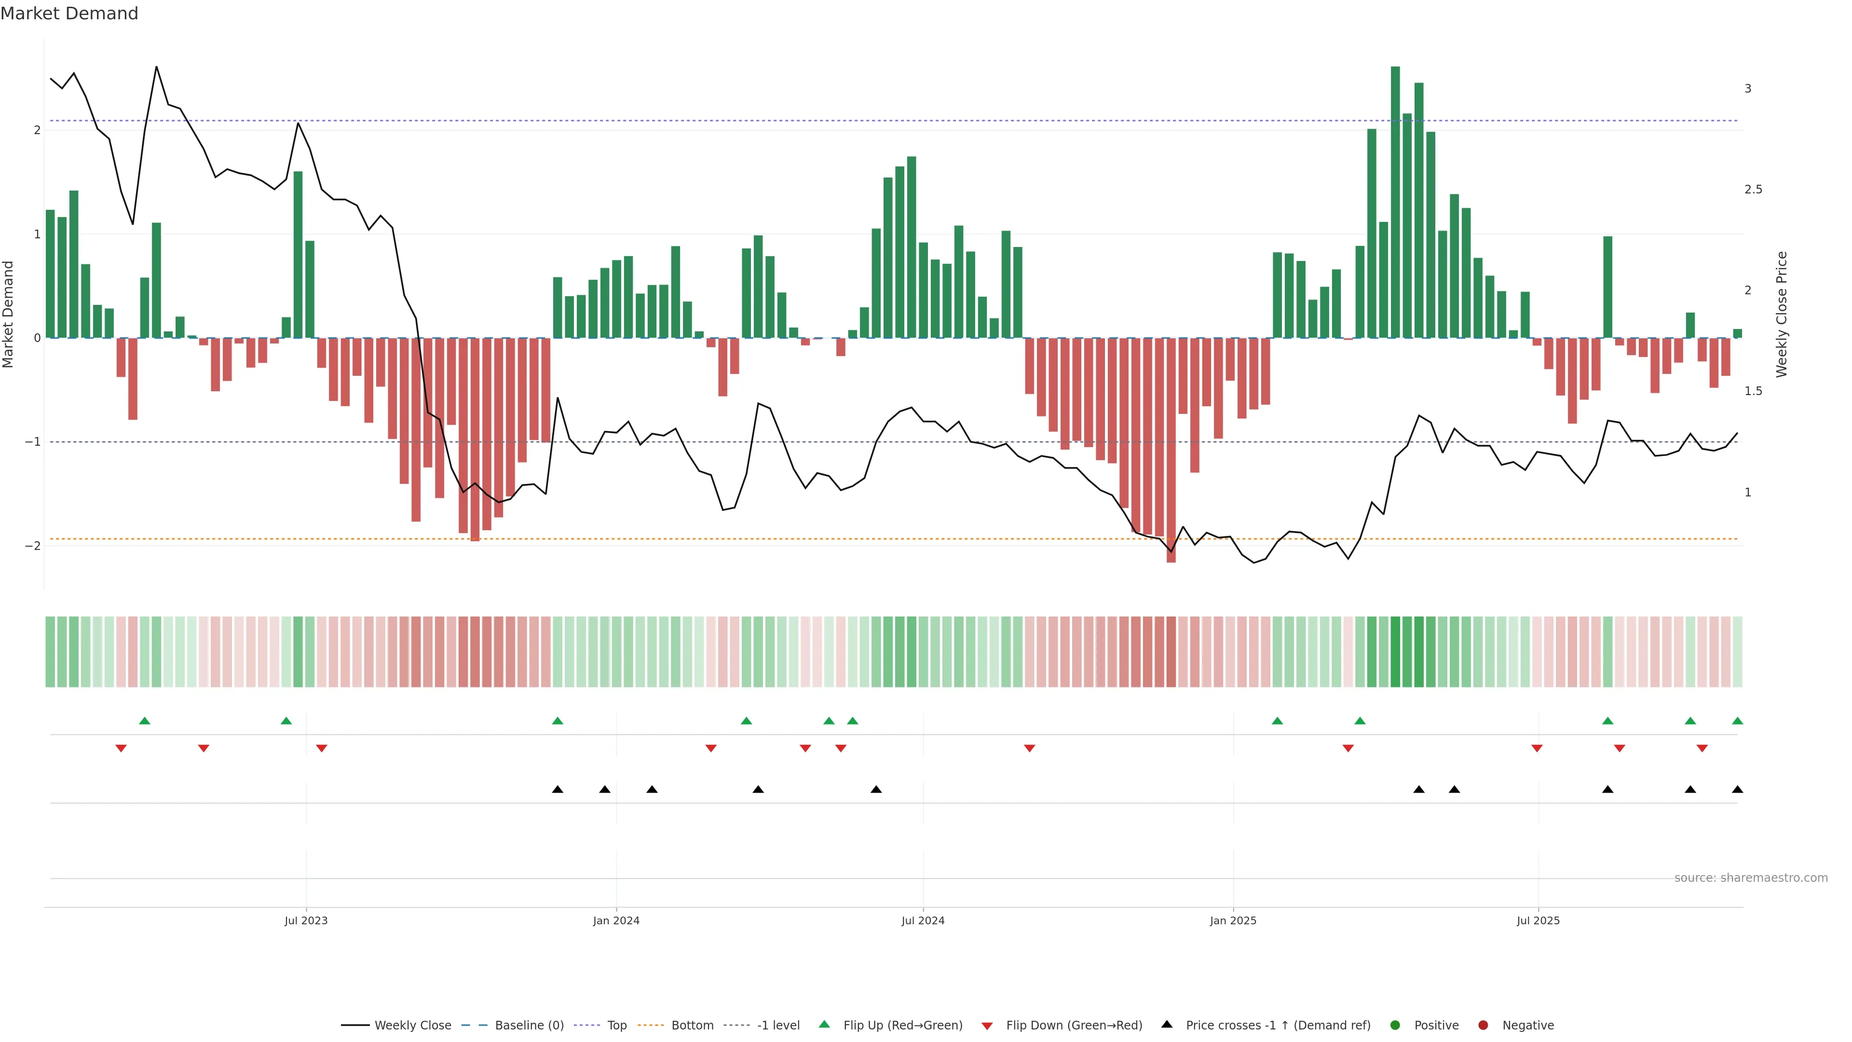The height and width of the screenshot is (1042, 1852).
Task: Click the tallest green demand bar
Action: [1395, 201]
